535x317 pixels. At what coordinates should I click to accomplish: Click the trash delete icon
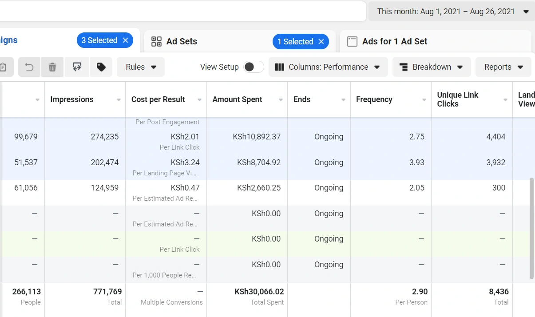click(x=52, y=67)
